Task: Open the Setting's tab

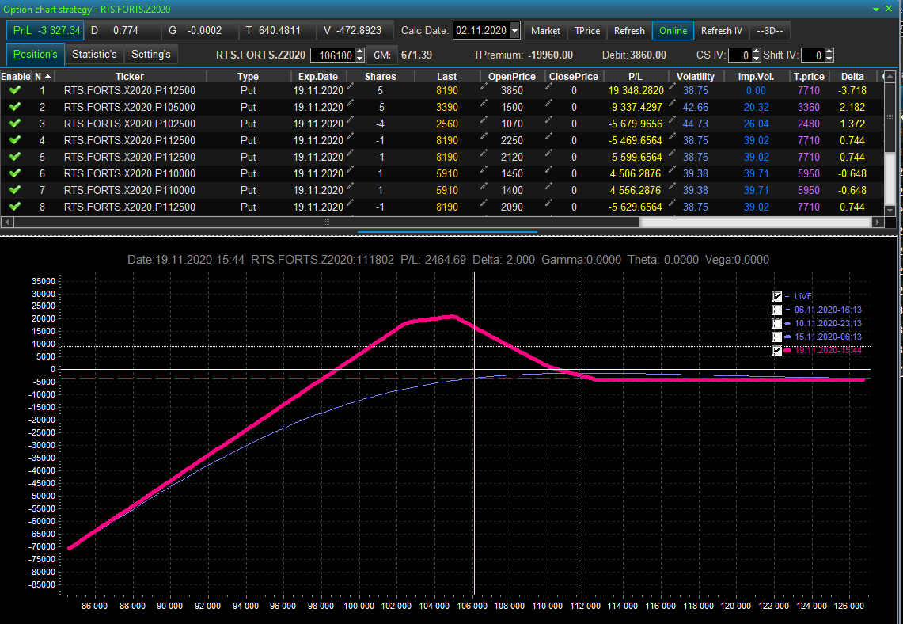Action: [x=150, y=55]
